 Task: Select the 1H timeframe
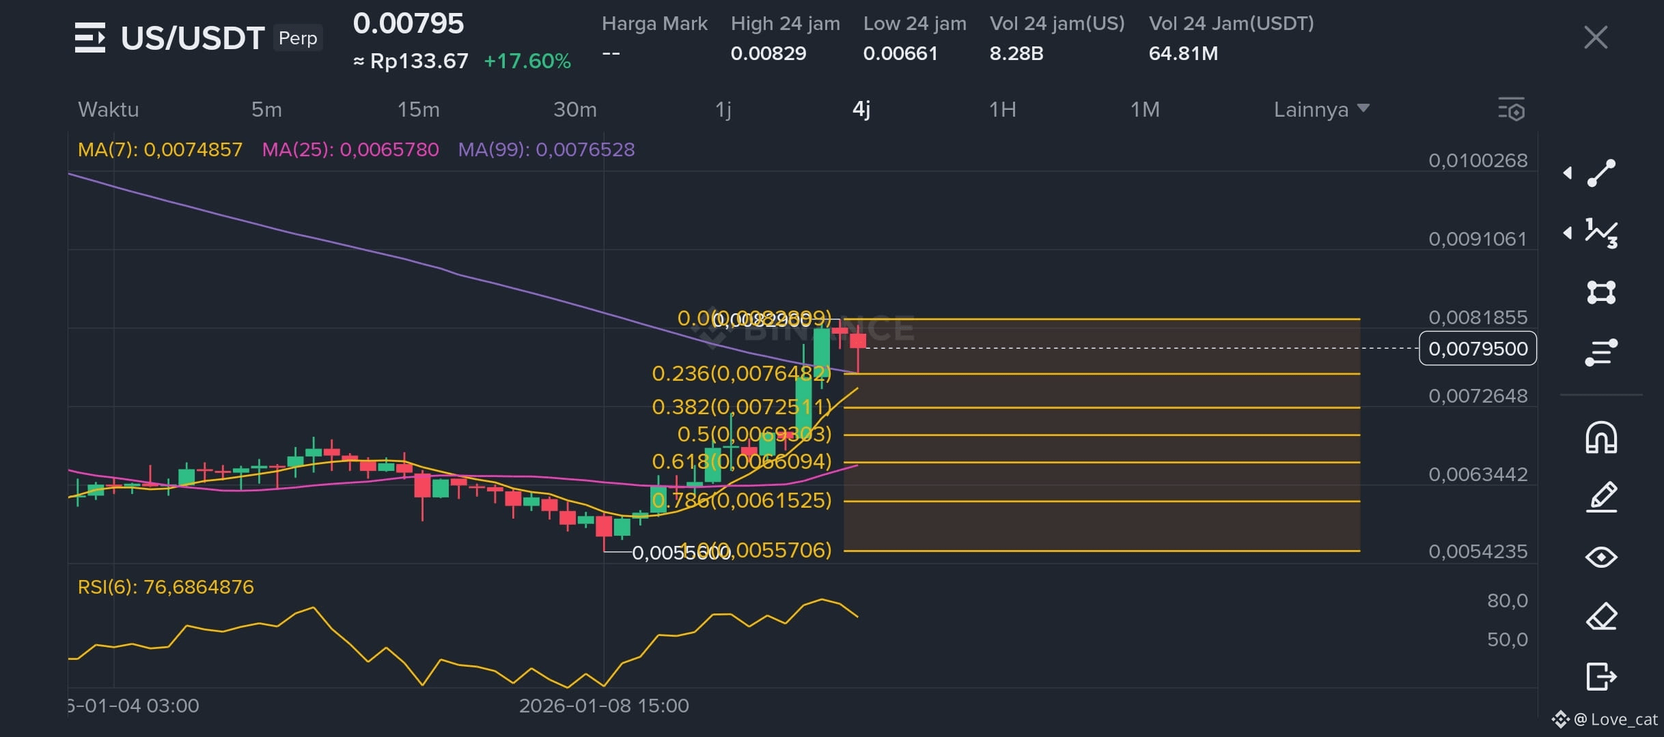coord(1003,109)
